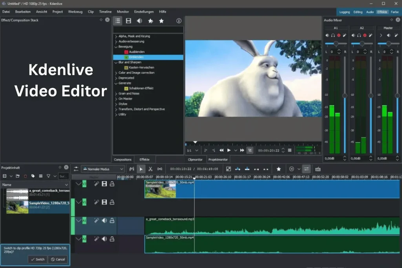Confirm profile change with Switch button
This screenshot has height=268, width=402.
point(38,259)
